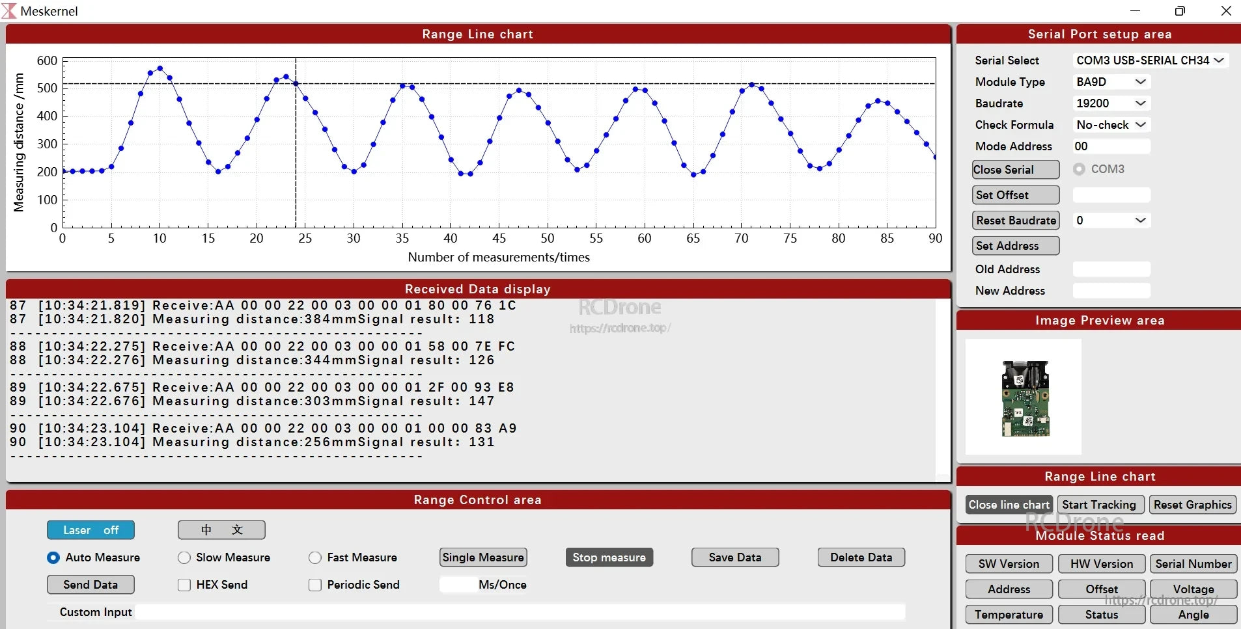Expand the Check Formula combo box
1241x629 pixels.
pyautogui.click(x=1111, y=125)
